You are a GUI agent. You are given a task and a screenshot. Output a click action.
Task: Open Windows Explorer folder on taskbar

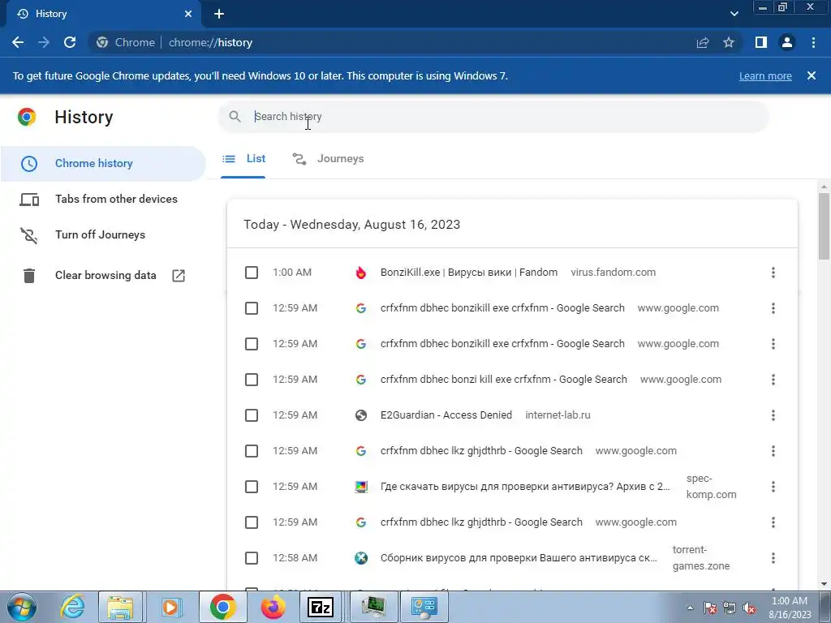click(x=120, y=607)
